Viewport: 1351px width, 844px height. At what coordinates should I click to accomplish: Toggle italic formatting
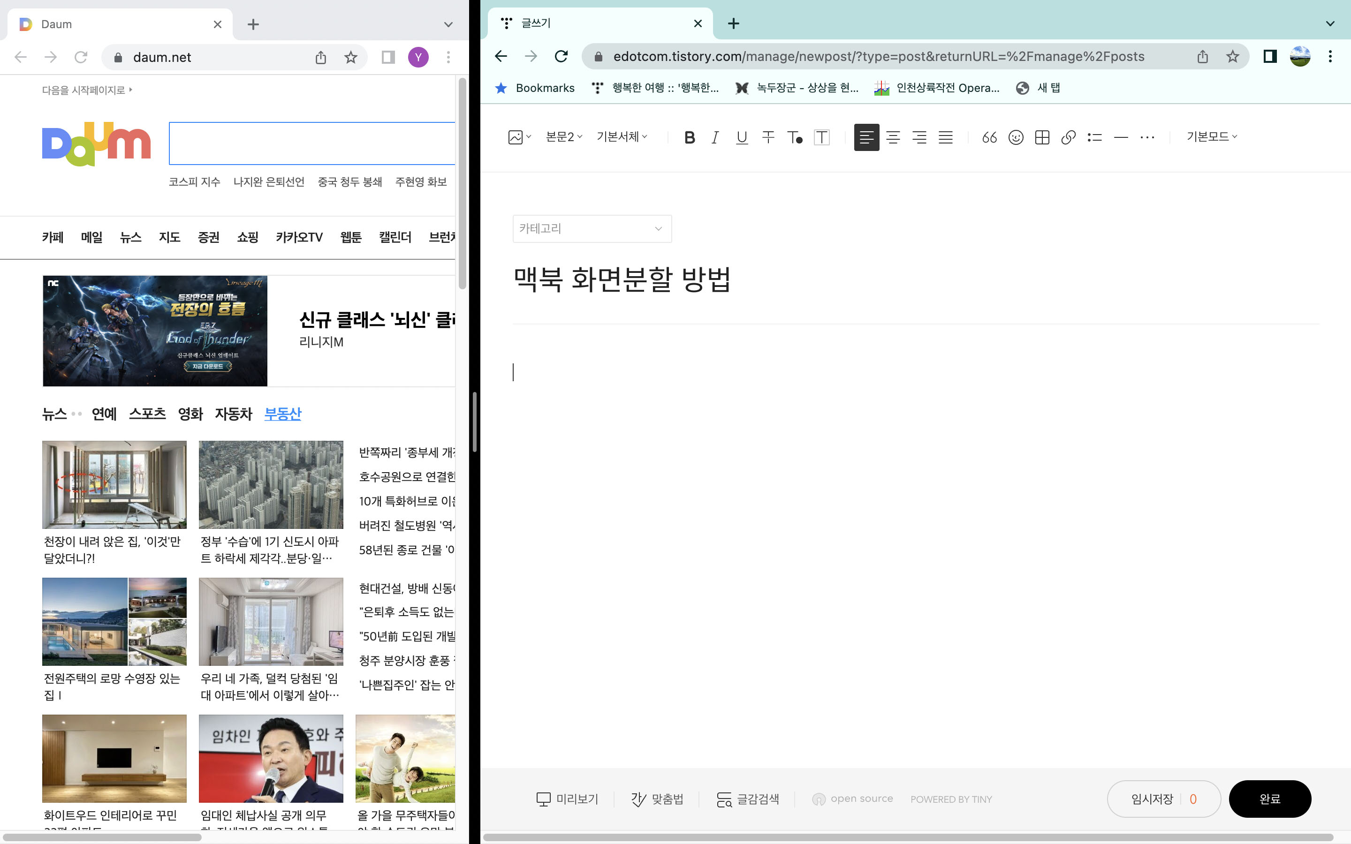[715, 137]
